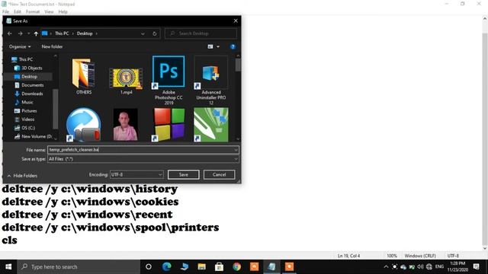Go forward in Save As dialog

coord(21,33)
